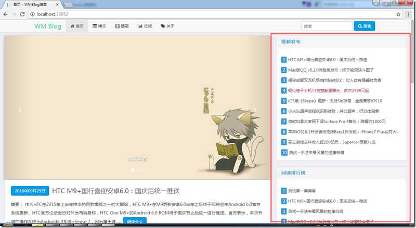Open site information icon beside localhost
The width and height of the screenshot is (416, 228).
pyautogui.click(x=32, y=15)
